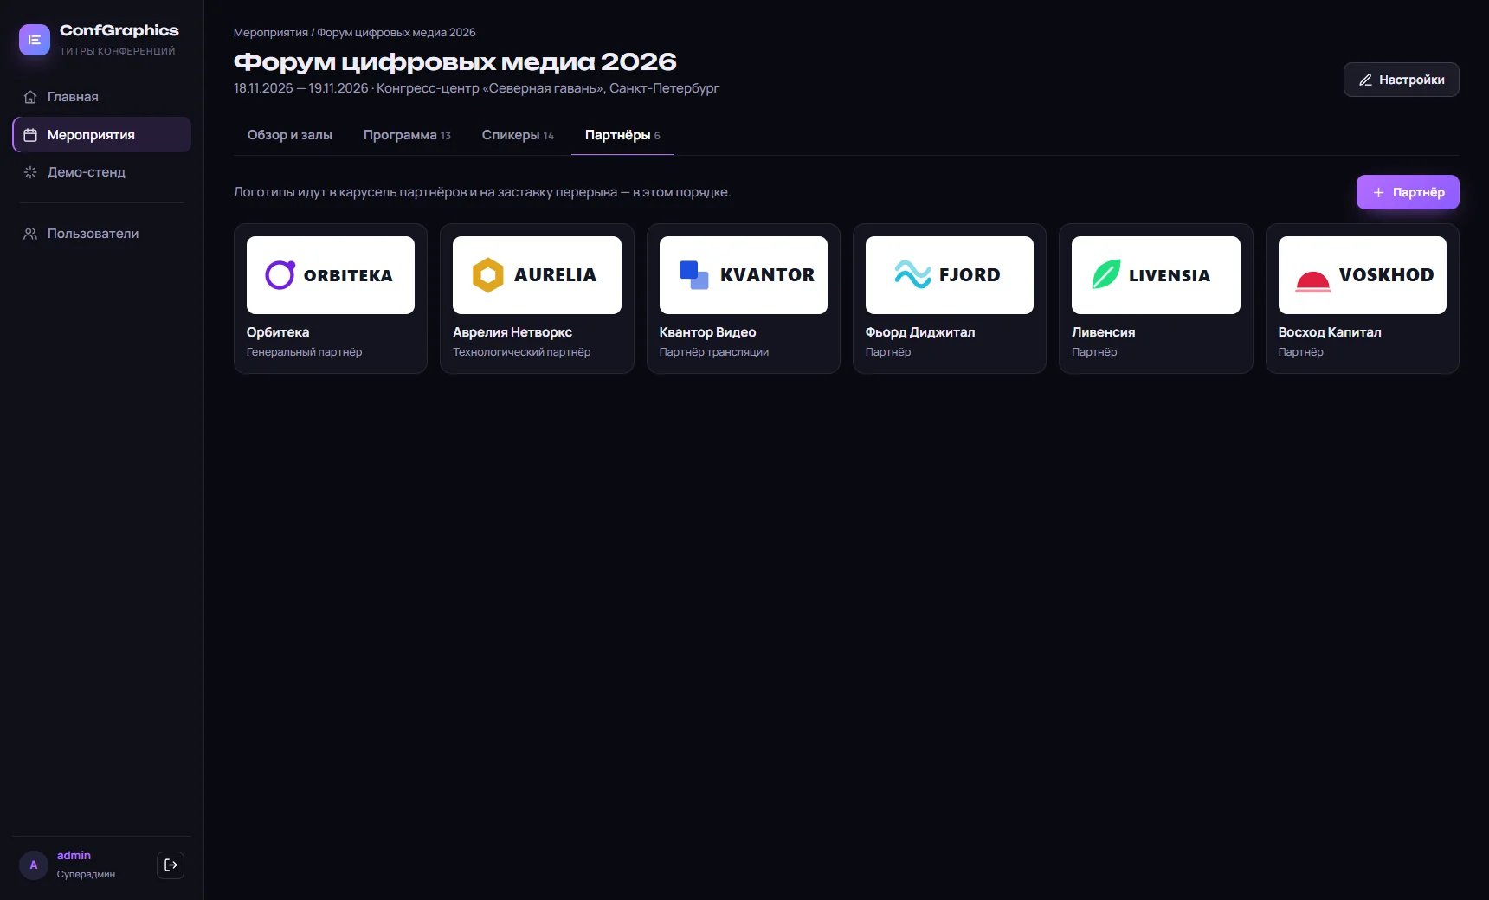1489x900 pixels.
Task: Click the Генеральный партнёр label
Action: pyautogui.click(x=305, y=352)
